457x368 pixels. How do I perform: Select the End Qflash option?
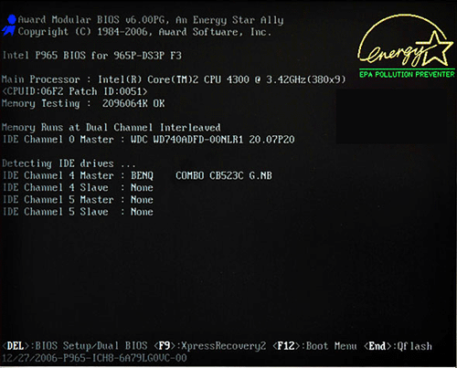[x=398, y=346]
